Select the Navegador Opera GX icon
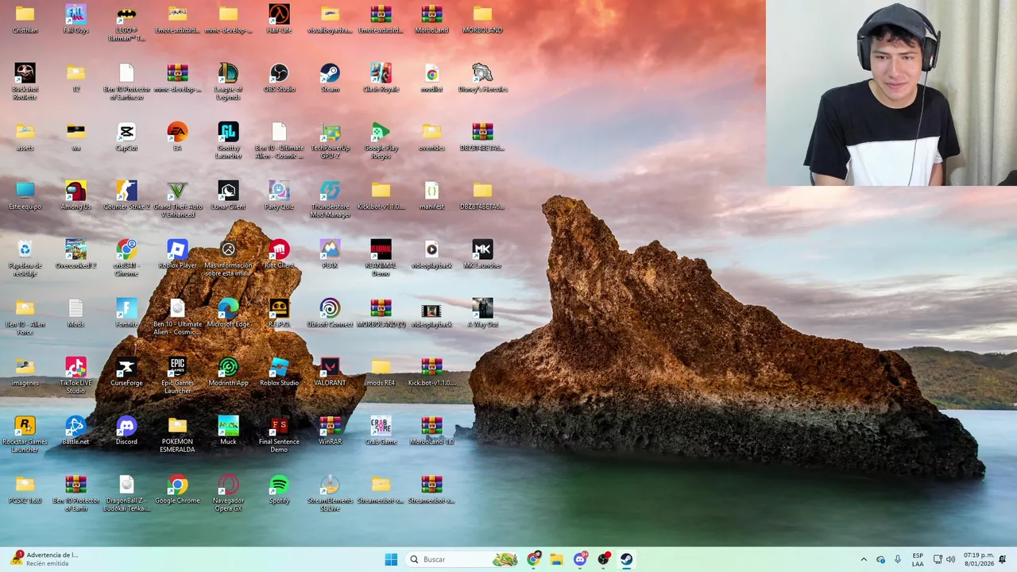Screen dimensions: 1017x572 [228, 493]
